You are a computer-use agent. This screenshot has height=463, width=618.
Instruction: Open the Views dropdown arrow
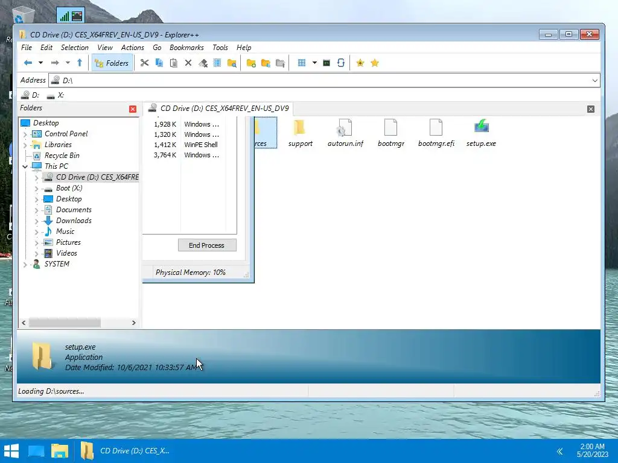pos(314,63)
